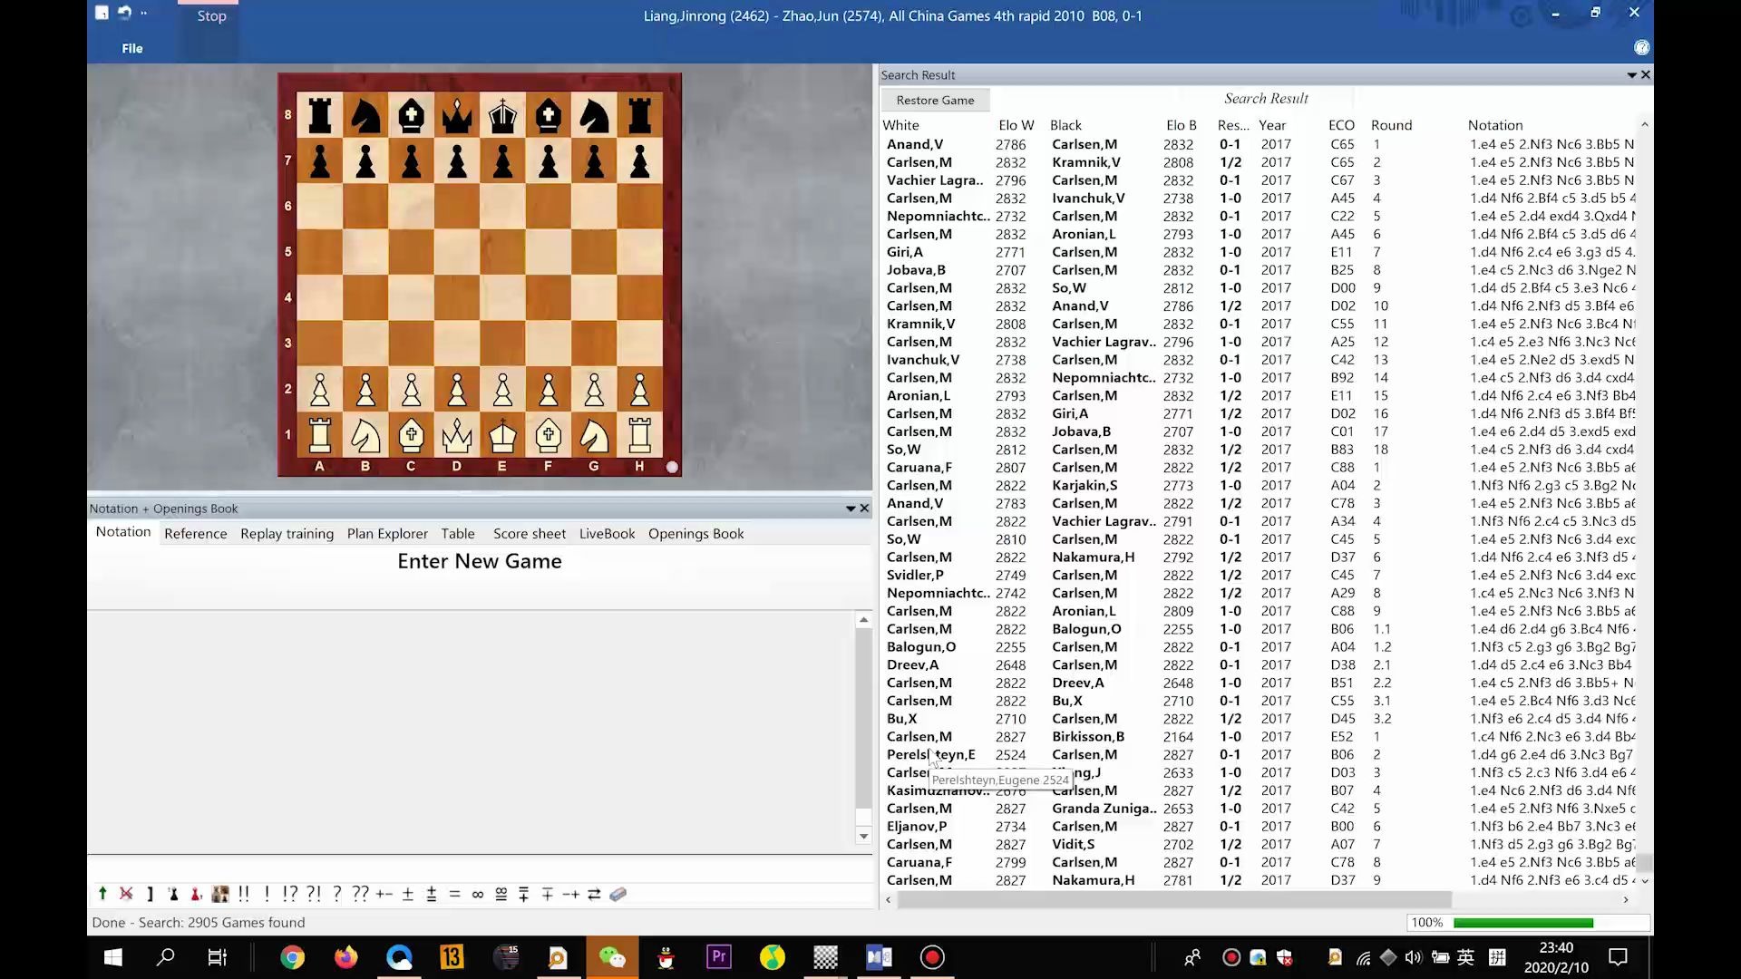Expand the quick access toolbar overflow chevron
This screenshot has height=979, width=1741.
click(x=143, y=13)
